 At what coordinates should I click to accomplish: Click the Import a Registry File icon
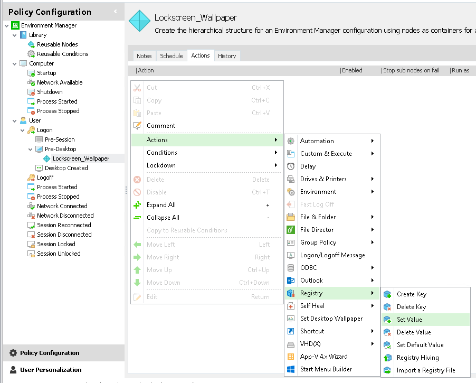tap(387, 370)
